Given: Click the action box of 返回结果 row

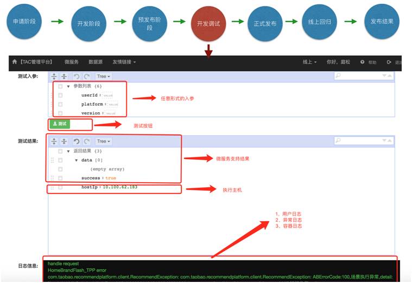Looking at the screenshot, I should tap(60, 151).
